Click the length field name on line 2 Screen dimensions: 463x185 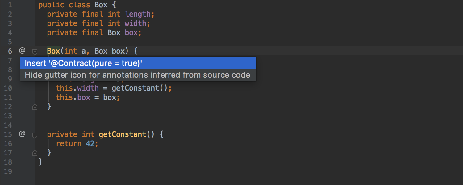[138, 14]
